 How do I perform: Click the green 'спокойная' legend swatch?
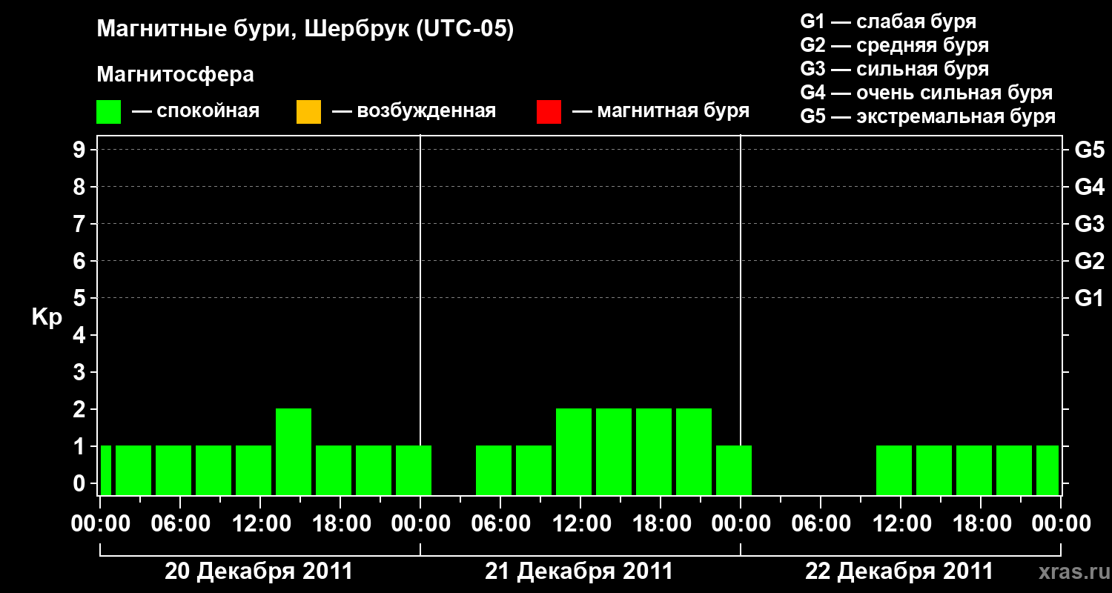(x=109, y=112)
